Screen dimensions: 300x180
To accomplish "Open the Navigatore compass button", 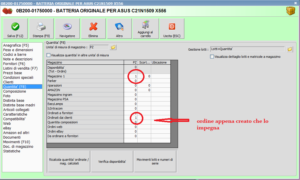I will pyautogui.click(x=67, y=29).
